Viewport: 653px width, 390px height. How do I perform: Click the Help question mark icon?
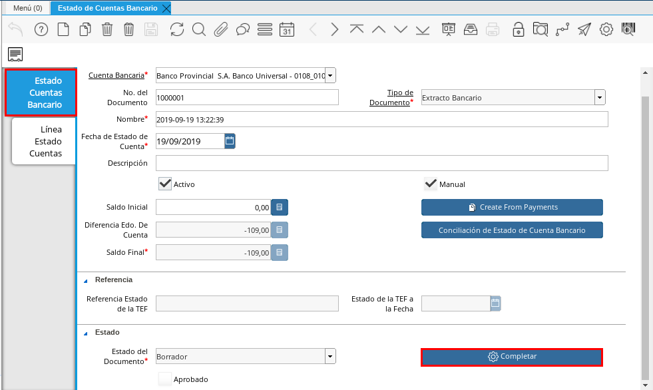[x=41, y=29]
